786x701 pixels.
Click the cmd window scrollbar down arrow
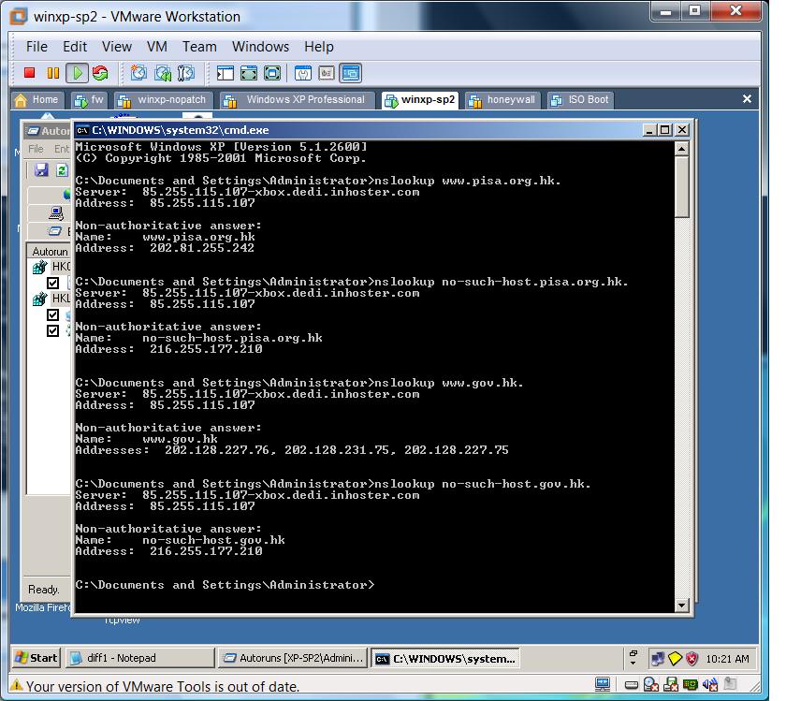tap(681, 606)
